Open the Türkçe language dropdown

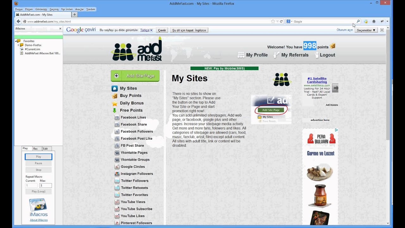point(146,30)
